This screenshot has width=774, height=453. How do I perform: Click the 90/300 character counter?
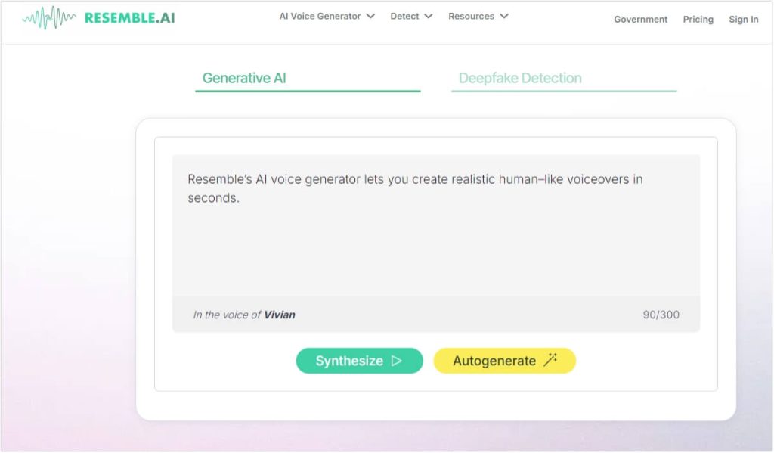coord(661,315)
